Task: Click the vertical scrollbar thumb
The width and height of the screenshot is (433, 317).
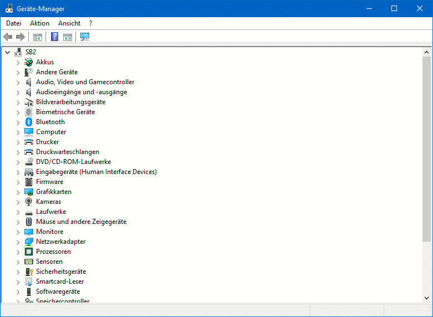Action: 426,150
